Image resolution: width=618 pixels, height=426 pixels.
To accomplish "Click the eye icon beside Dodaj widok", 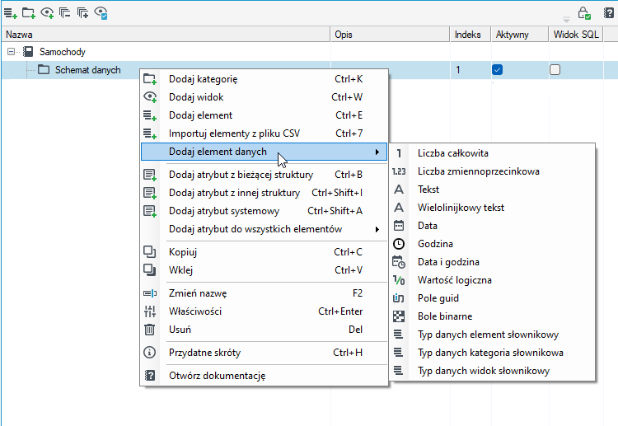I will coord(150,97).
